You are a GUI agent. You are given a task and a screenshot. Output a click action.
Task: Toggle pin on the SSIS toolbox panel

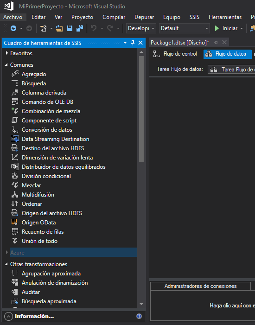(x=133, y=43)
